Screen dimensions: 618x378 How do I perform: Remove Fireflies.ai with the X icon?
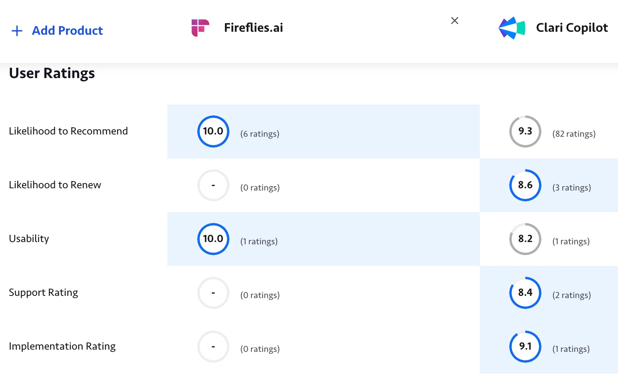pyautogui.click(x=454, y=21)
